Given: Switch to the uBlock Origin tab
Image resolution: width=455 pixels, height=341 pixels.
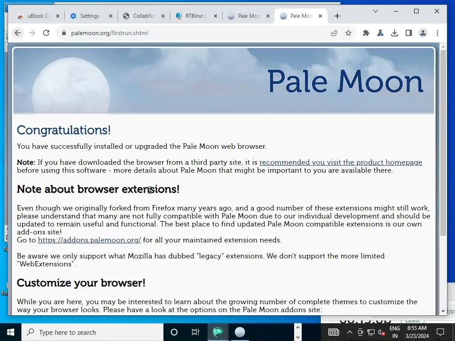Looking at the screenshot, I should pos(38,16).
